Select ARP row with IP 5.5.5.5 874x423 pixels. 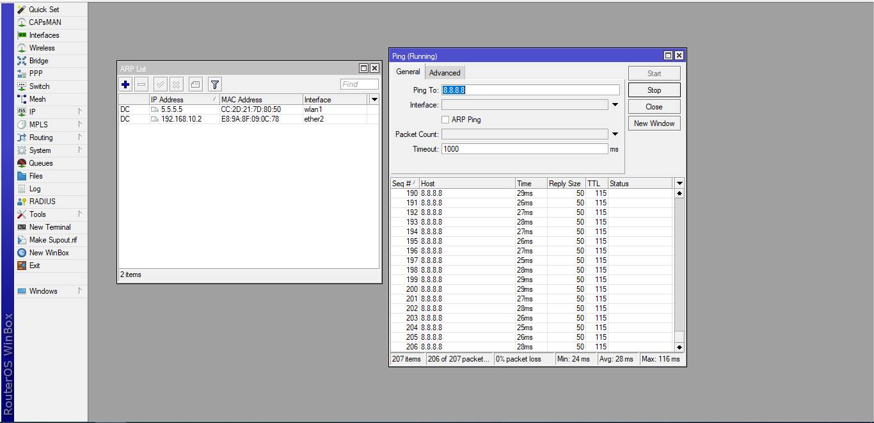(248, 109)
